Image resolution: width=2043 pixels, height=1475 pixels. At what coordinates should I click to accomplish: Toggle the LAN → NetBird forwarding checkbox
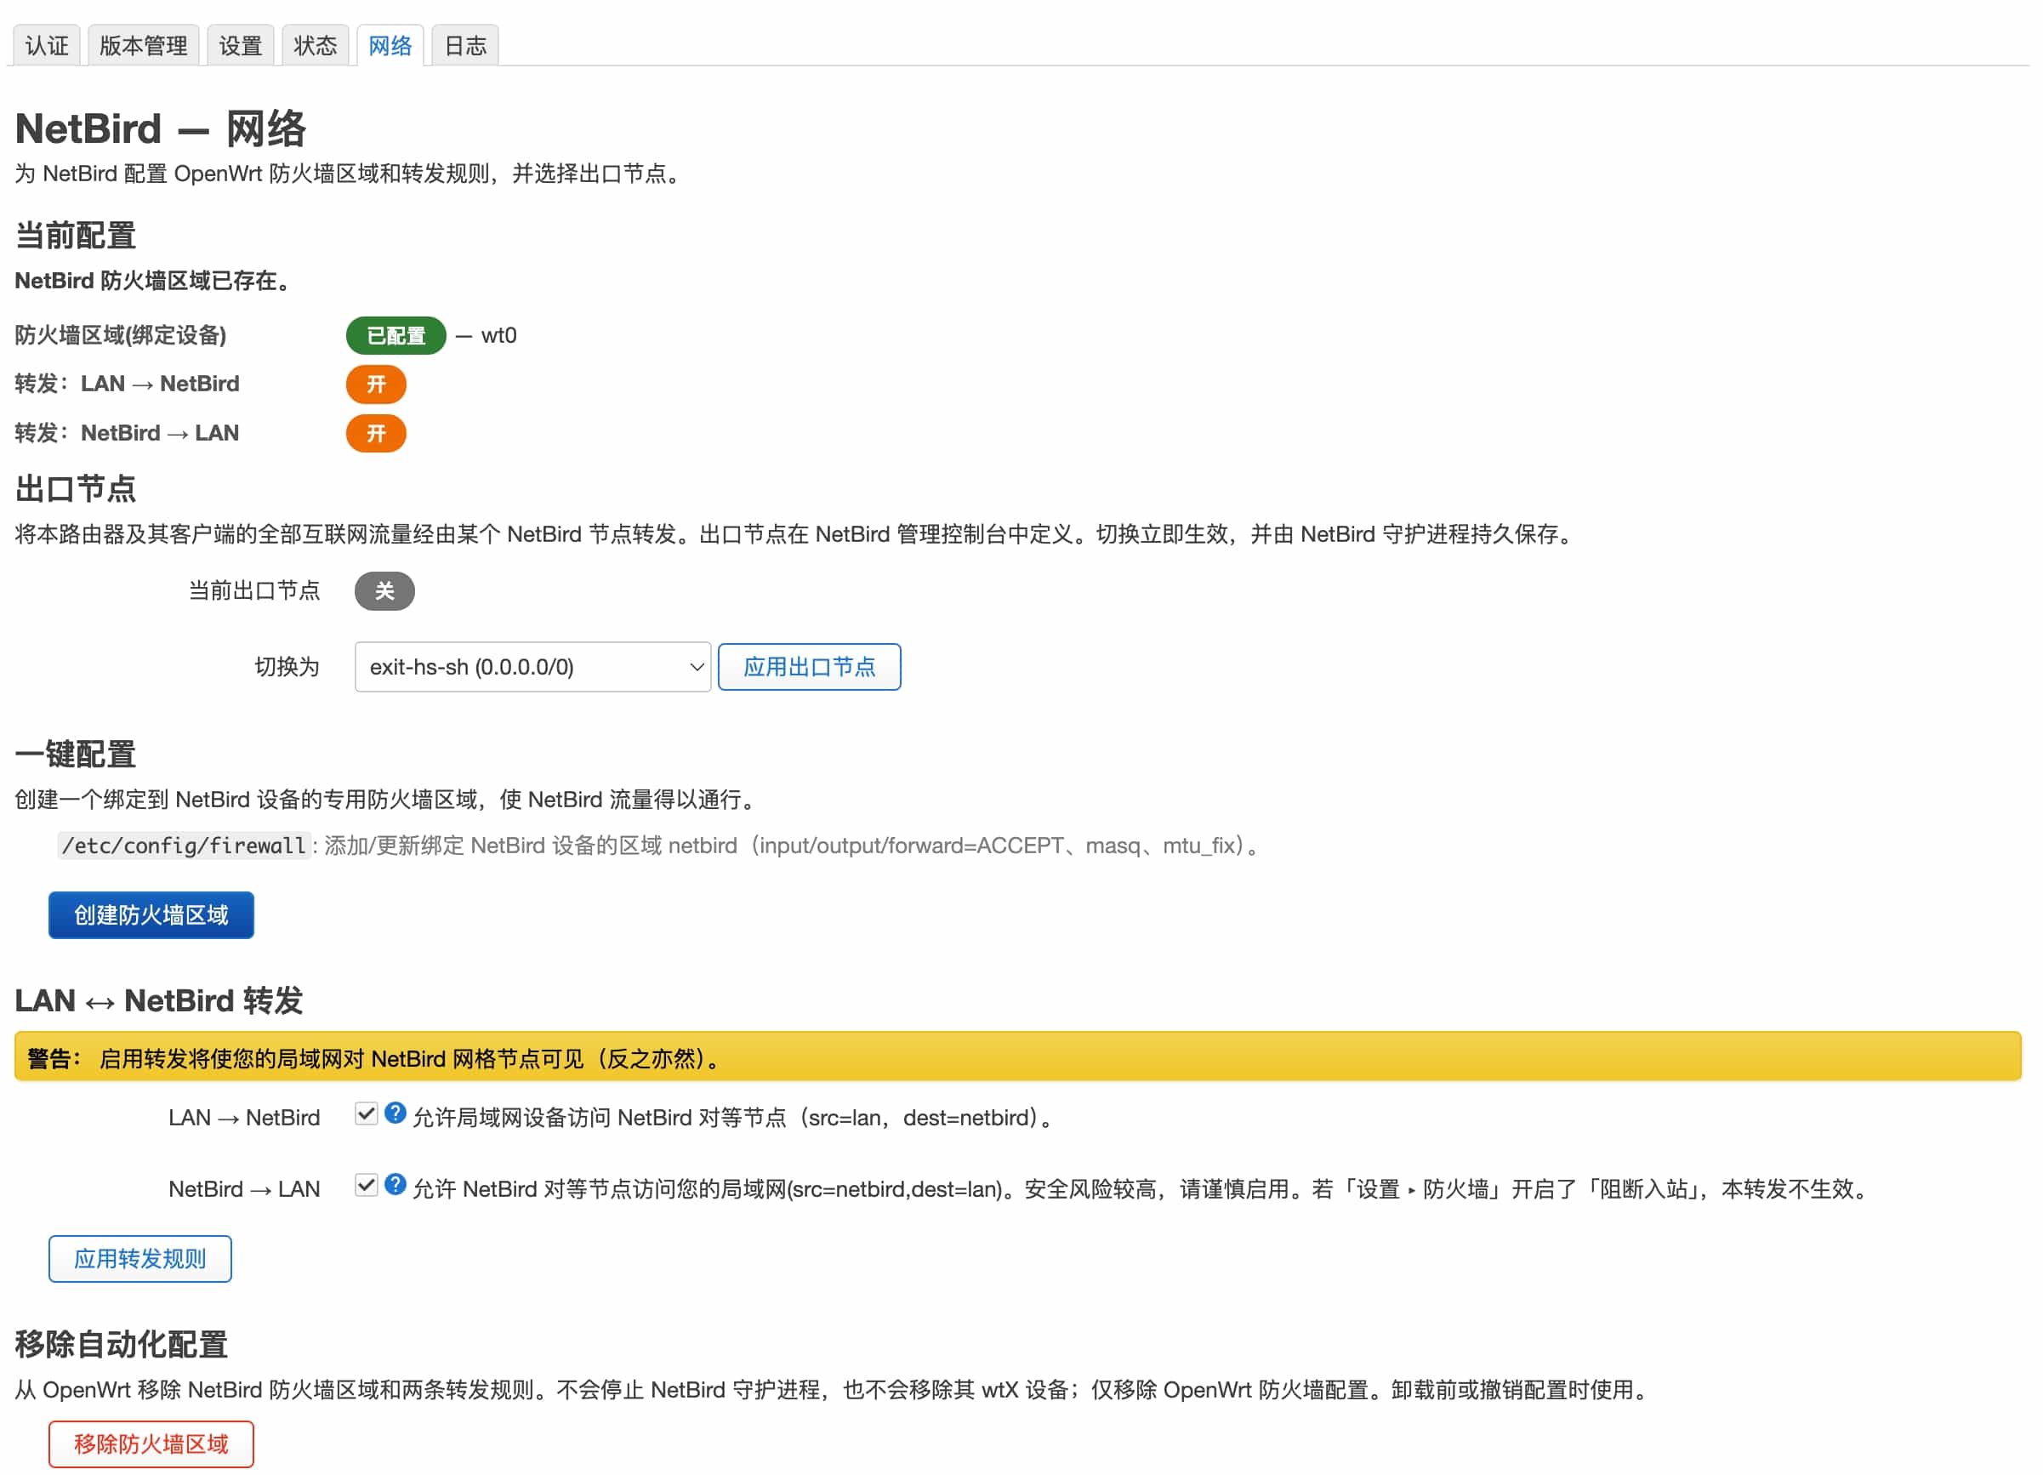366,1113
